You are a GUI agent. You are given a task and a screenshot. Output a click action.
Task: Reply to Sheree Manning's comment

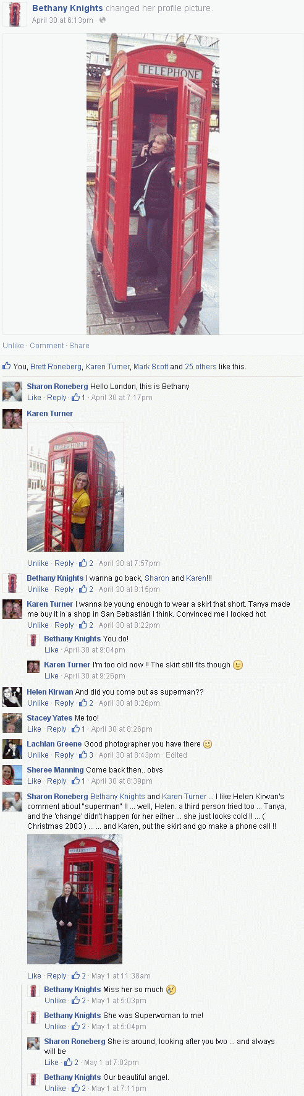pyautogui.click(x=57, y=781)
